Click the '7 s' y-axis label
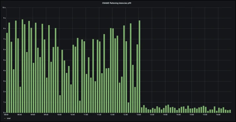 point(5,39)
